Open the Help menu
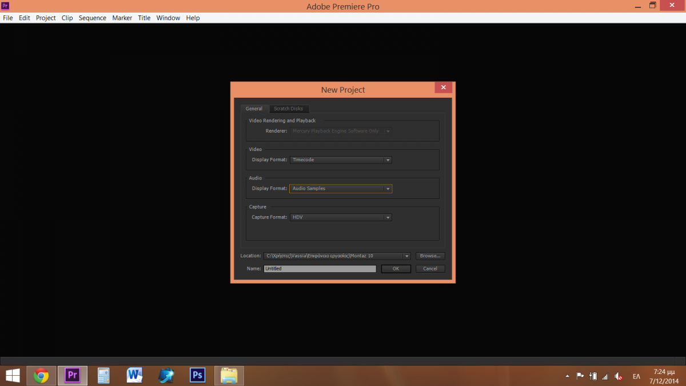 point(193,18)
